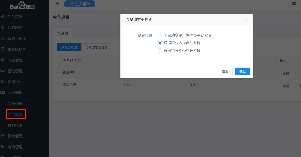Expand the 会员管理 sidebar section
The height and width of the screenshot is (157, 301).
coord(15,93)
